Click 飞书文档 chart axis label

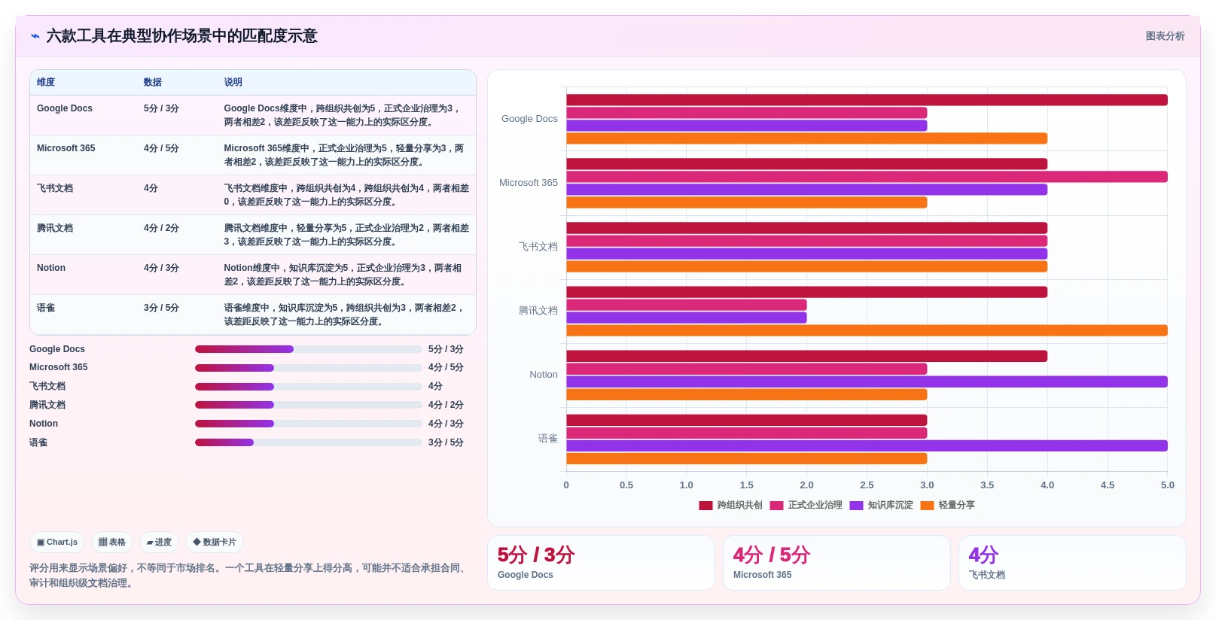538,247
